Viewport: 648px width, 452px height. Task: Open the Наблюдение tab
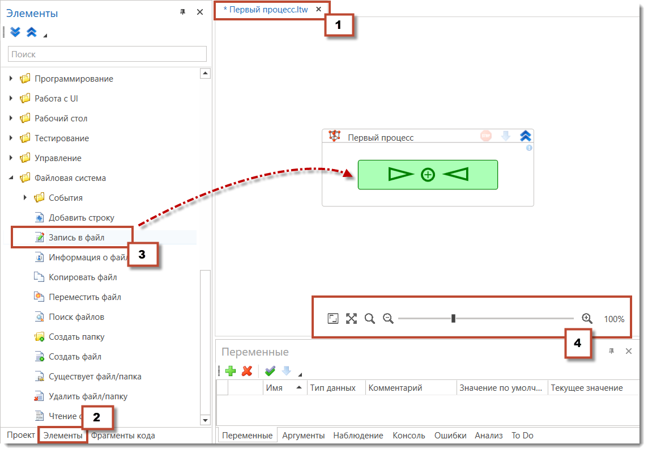[358, 436]
